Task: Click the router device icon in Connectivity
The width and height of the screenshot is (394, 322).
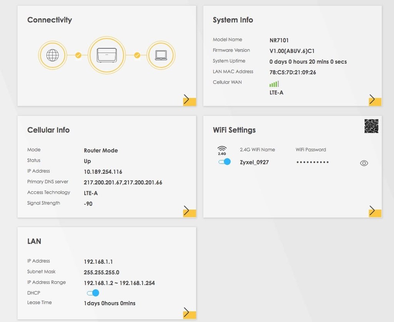Action: 107,55
